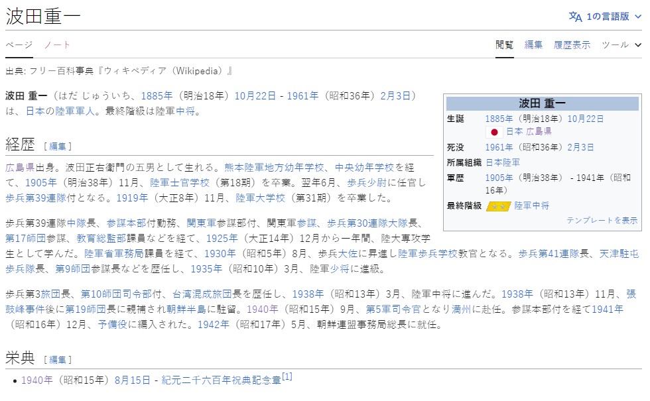Open the 天津駐屯歩兵隊 link
The image size is (650, 401).
pos(619,253)
